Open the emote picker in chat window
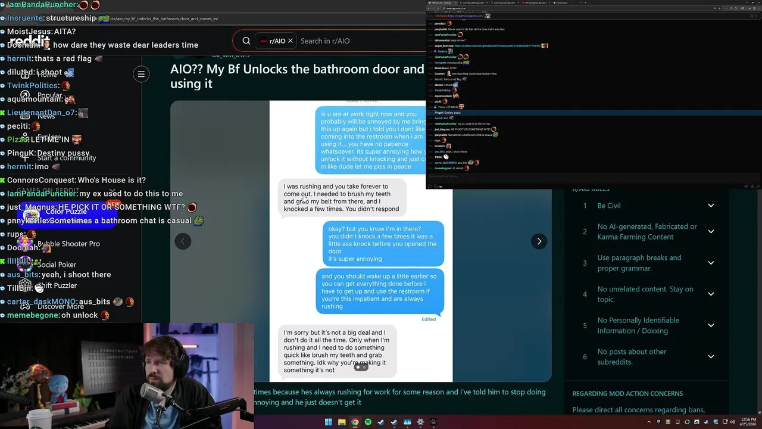The image size is (762, 429). [x=430, y=186]
